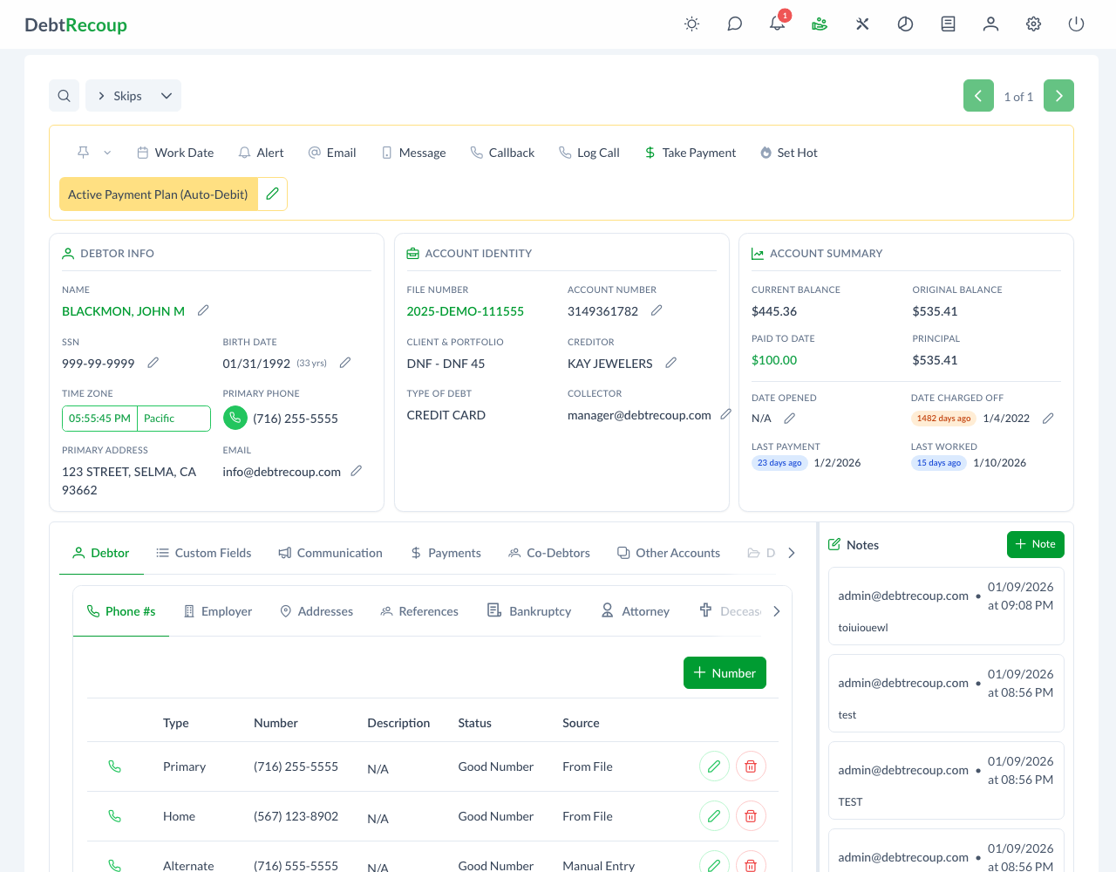Edit the Home phone number row
This screenshot has height=872, width=1116.
point(714,816)
